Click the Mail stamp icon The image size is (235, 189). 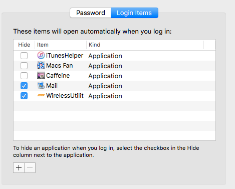click(x=41, y=86)
